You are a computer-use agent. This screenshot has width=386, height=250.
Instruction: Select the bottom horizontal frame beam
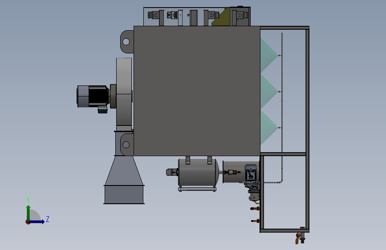[284, 230]
